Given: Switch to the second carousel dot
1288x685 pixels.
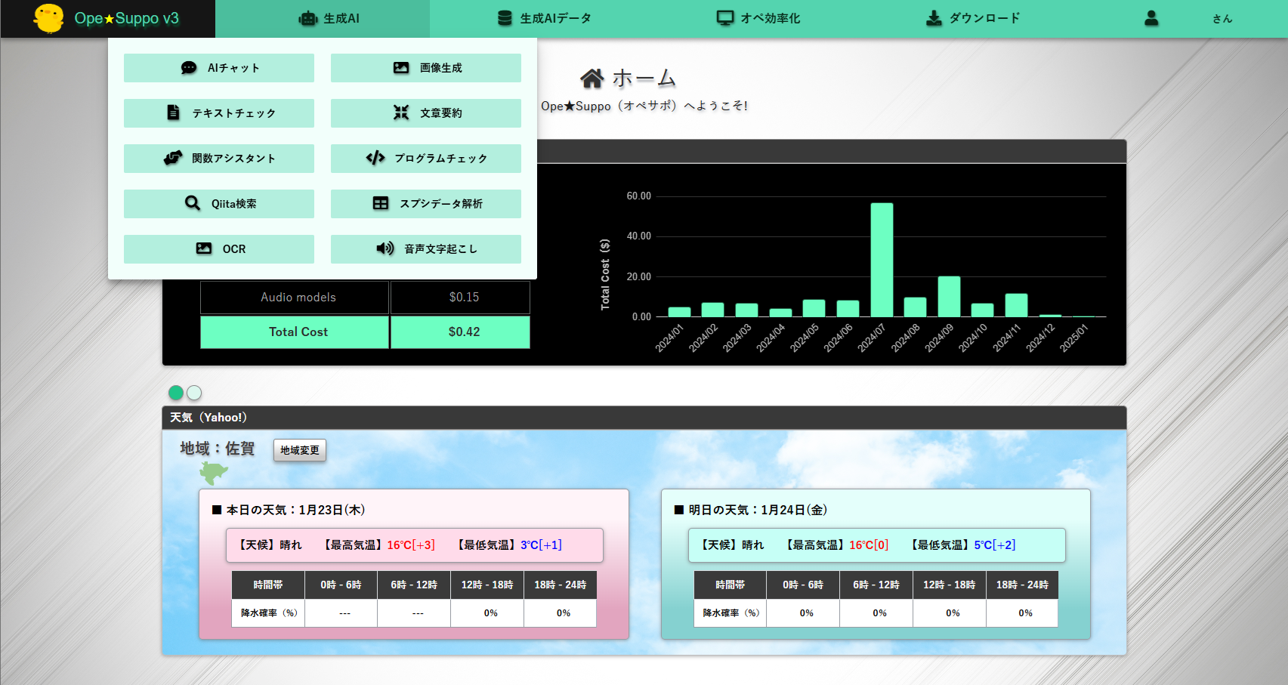Looking at the screenshot, I should click(x=194, y=393).
